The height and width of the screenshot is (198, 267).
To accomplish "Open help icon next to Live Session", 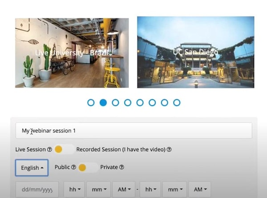I will (49, 150).
